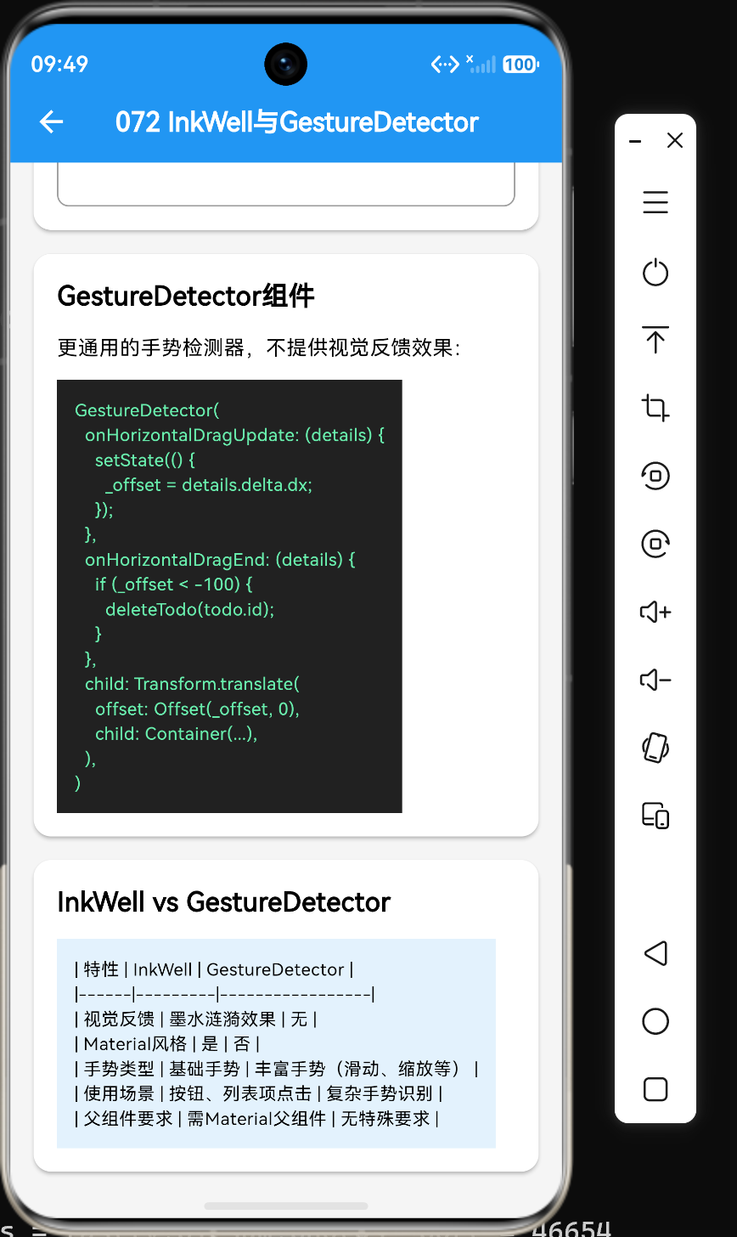
Task: Tap the 09:49 clock in status bar
Action: click(x=59, y=65)
